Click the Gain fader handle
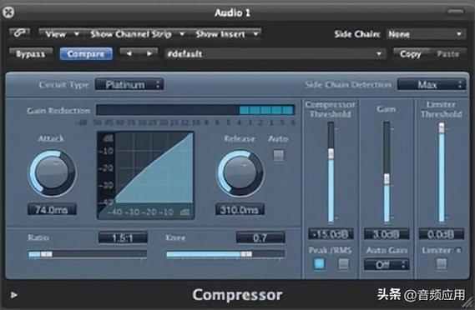This screenshot has width=475, height=310. (x=387, y=178)
